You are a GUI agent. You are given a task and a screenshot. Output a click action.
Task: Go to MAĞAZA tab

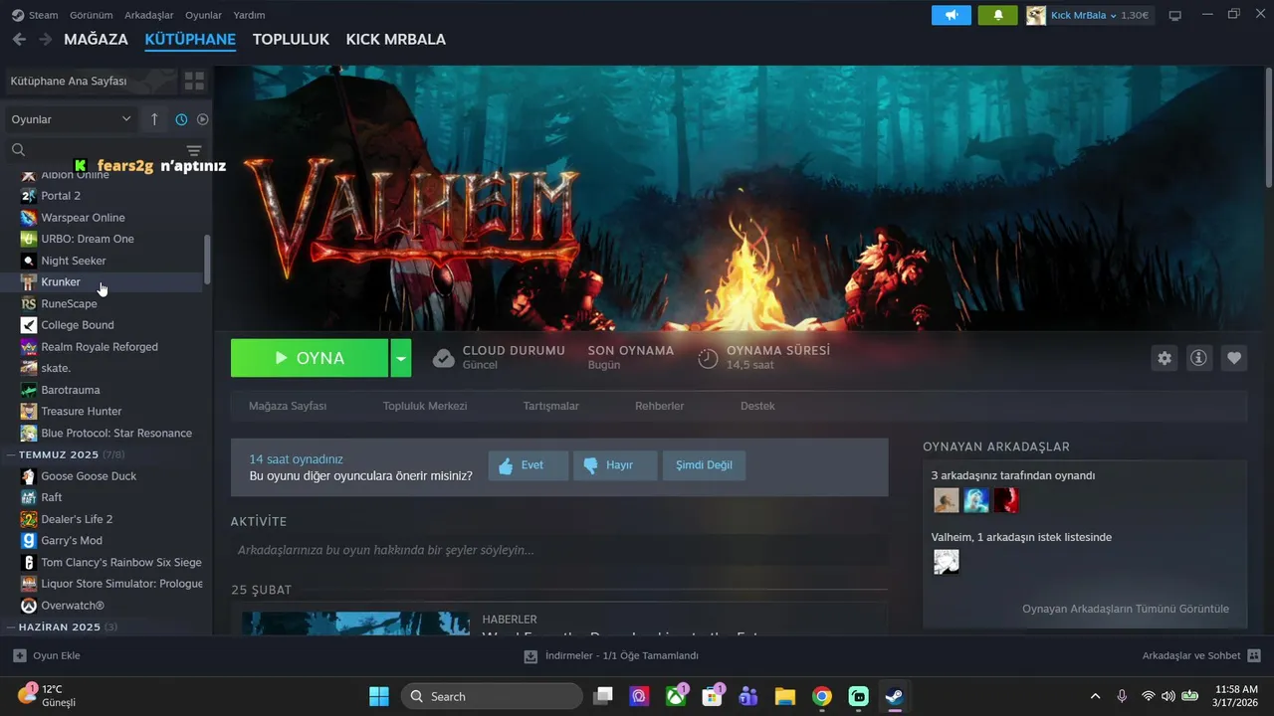click(96, 39)
